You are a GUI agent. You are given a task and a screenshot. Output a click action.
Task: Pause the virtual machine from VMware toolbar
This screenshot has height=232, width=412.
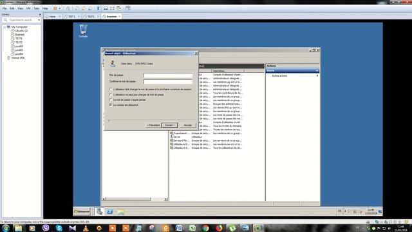(x=55, y=8)
